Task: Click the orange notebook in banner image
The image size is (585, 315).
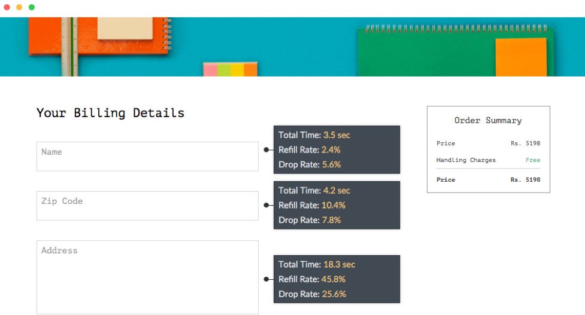Action: 99,36
